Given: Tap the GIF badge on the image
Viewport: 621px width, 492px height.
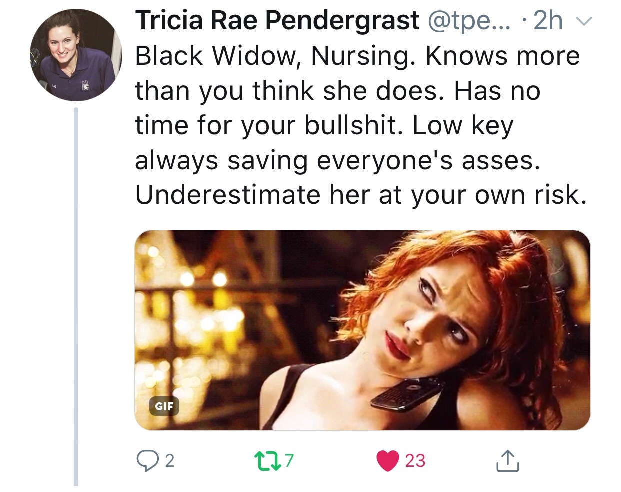Looking at the screenshot, I should (164, 406).
